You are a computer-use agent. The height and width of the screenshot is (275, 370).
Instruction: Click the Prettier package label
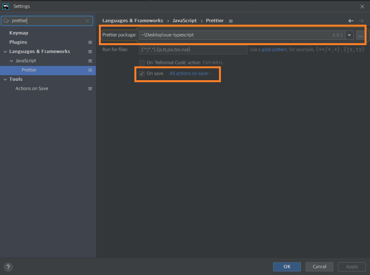tap(119, 35)
